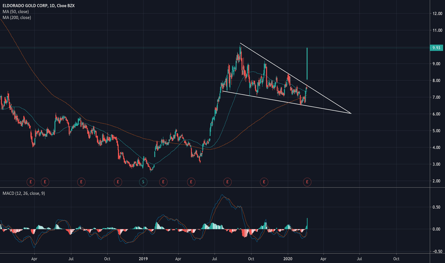
Task: Select the green vertical projection bar
Action: click(x=307, y=64)
